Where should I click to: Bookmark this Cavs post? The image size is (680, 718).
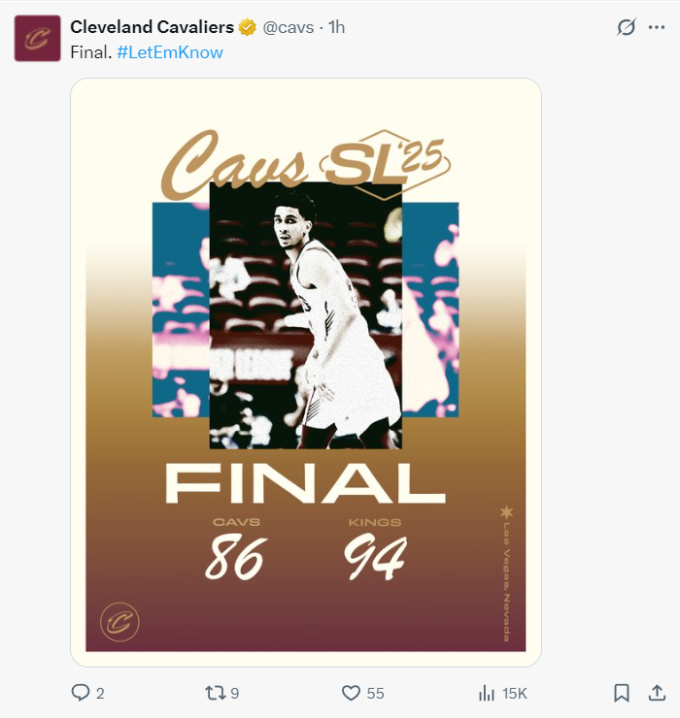tap(622, 693)
